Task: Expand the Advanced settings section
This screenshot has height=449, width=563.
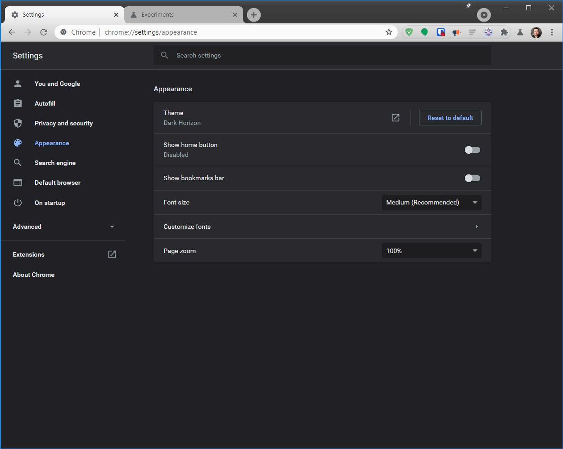Action: [63, 227]
